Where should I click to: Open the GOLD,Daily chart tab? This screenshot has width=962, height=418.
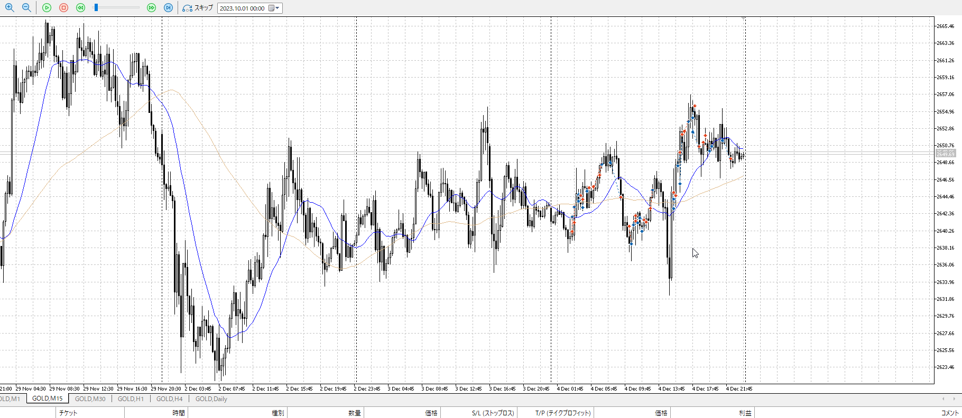211,399
